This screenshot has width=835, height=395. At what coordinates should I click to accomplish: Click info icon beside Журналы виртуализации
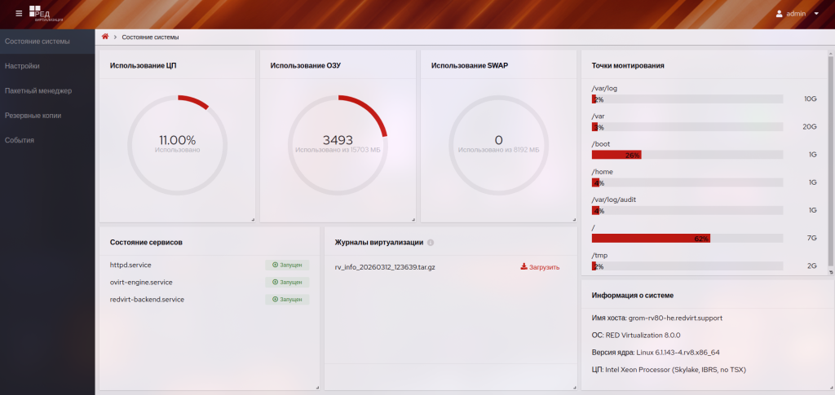click(x=431, y=243)
